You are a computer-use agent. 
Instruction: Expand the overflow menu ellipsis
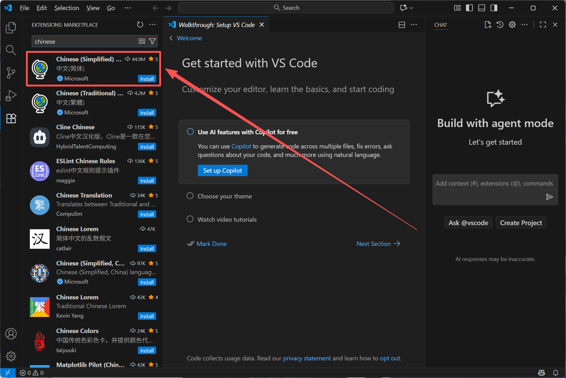(x=128, y=8)
